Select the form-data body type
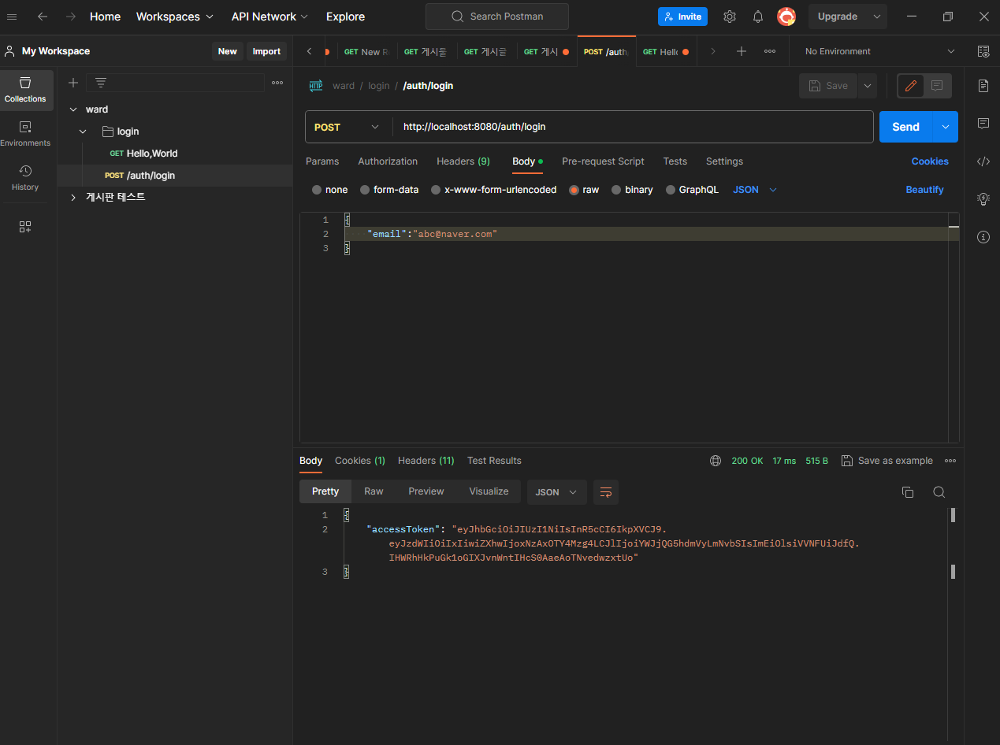This screenshot has height=745, width=1000. [x=389, y=190]
